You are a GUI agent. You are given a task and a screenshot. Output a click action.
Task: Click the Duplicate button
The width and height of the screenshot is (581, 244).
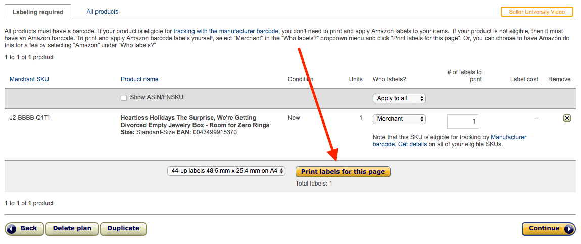pyautogui.click(x=123, y=229)
